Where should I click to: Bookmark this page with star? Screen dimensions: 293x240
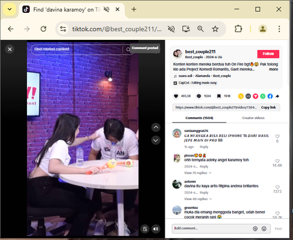(215, 29)
